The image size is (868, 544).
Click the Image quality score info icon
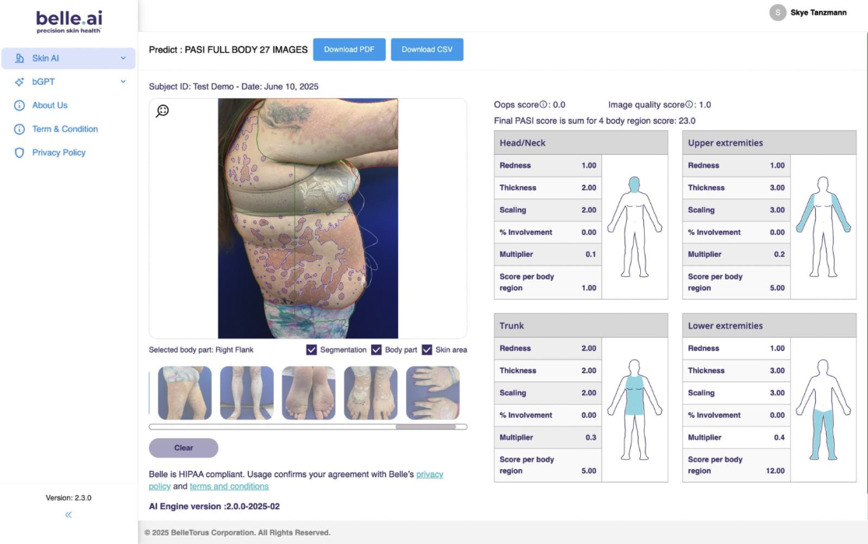[689, 104]
